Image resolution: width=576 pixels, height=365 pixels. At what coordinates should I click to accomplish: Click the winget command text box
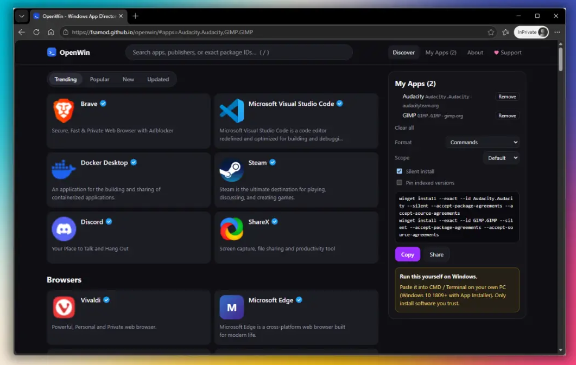point(457,216)
